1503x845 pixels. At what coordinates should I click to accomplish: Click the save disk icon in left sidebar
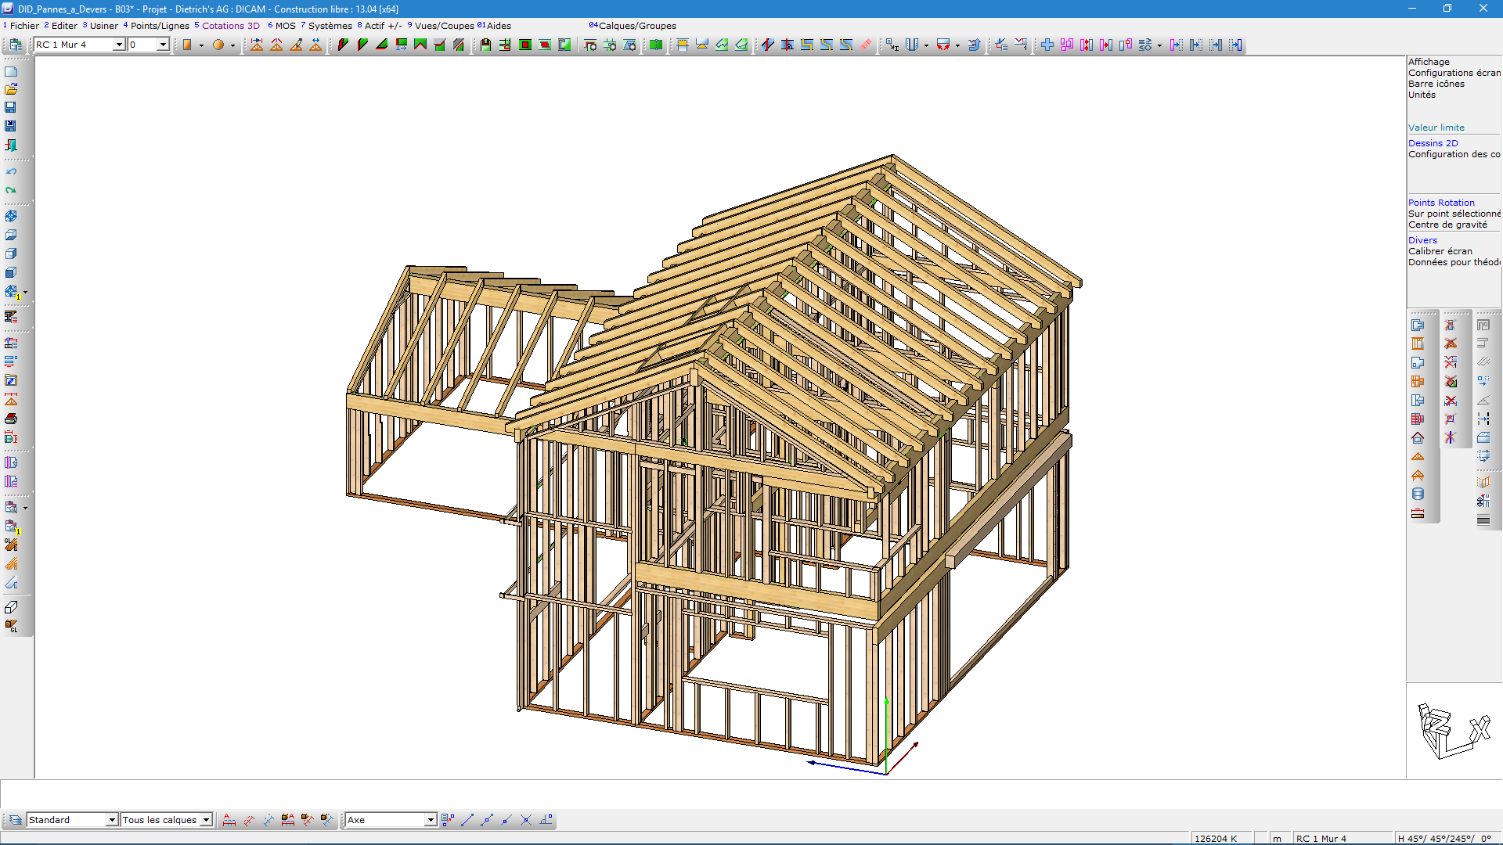[11, 107]
